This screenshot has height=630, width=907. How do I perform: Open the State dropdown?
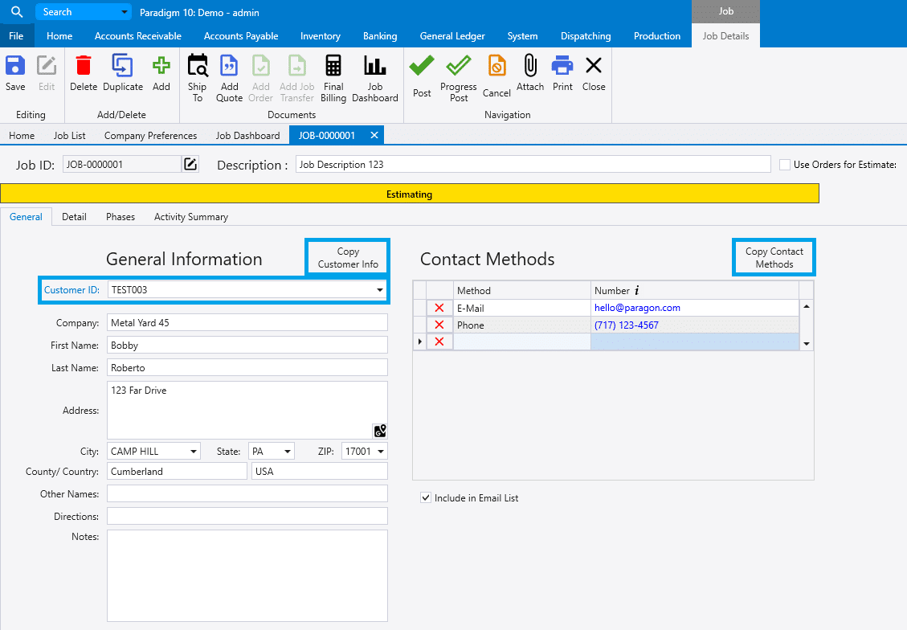click(x=288, y=452)
